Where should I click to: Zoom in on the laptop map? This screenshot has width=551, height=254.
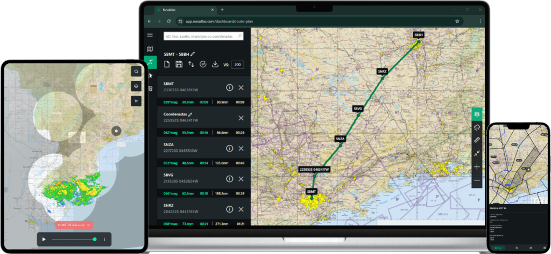[x=477, y=167]
